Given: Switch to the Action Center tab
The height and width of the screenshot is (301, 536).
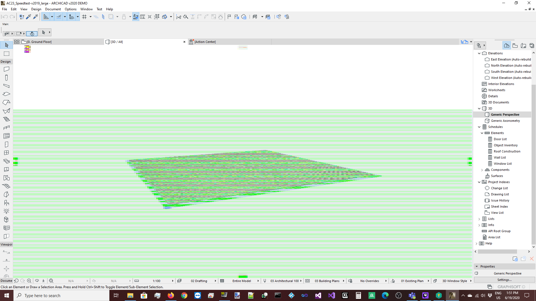Looking at the screenshot, I should 205,42.
